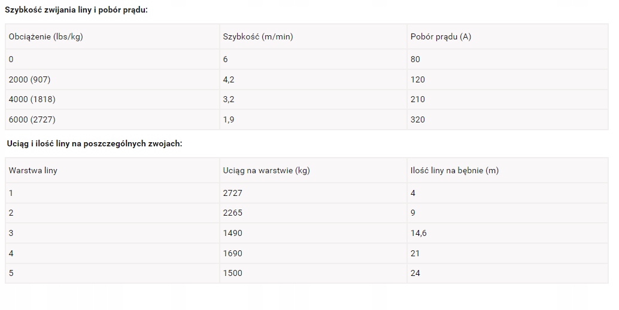619x310 pixels.
Task: Click the "Uciąg i ilość liny" section heading
Action: tap(95, 144)
